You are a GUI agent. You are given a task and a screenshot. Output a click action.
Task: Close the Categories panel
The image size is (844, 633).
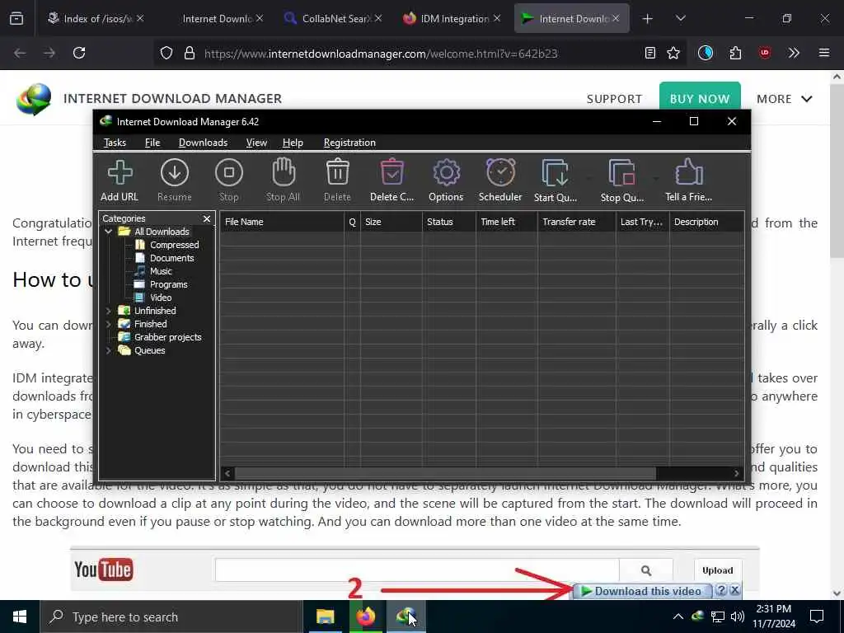tap(207, 218)
